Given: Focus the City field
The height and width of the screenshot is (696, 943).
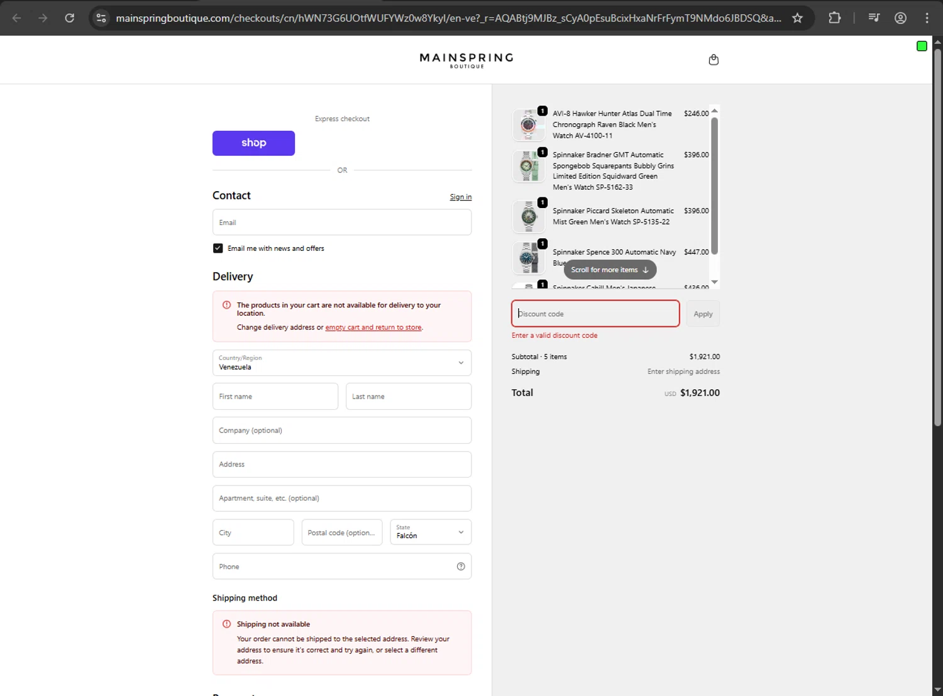Looking at the screenshot, I should point(253,532).
